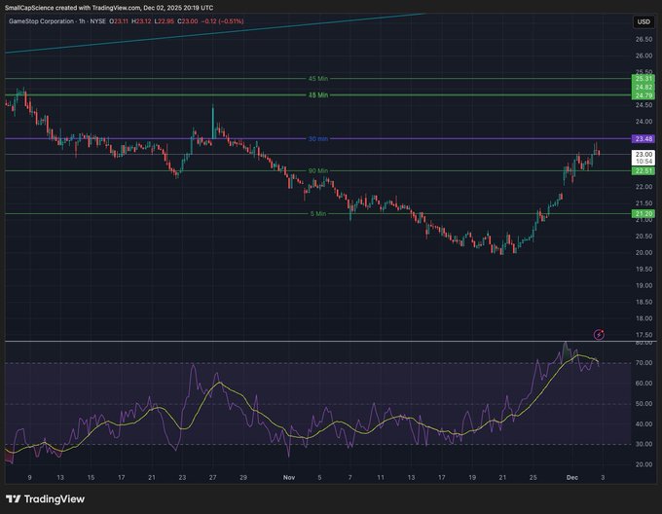Image resolution: width=662 pixels, height=514 pixels.
Task: Click the green 24.82 price tag
Action: (x=643, y=88)
